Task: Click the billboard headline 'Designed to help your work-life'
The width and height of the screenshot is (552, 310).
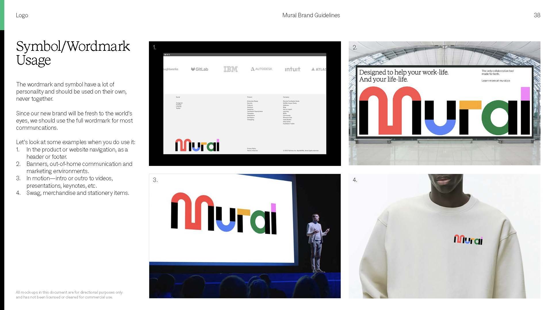Action: pos(404,76)
